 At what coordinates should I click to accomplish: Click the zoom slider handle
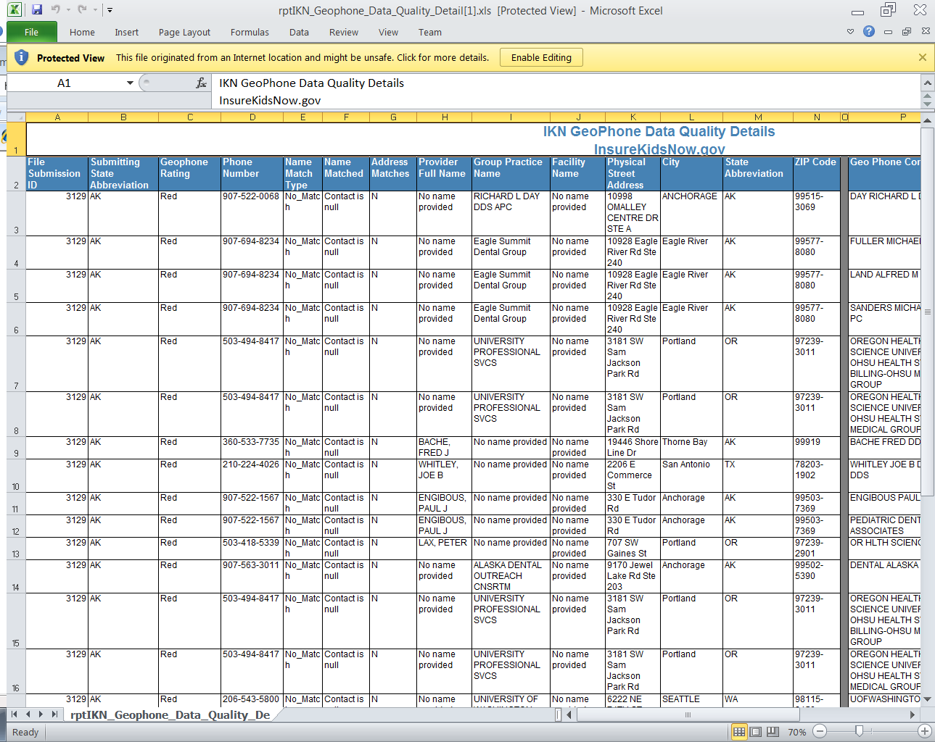point(859,732)
